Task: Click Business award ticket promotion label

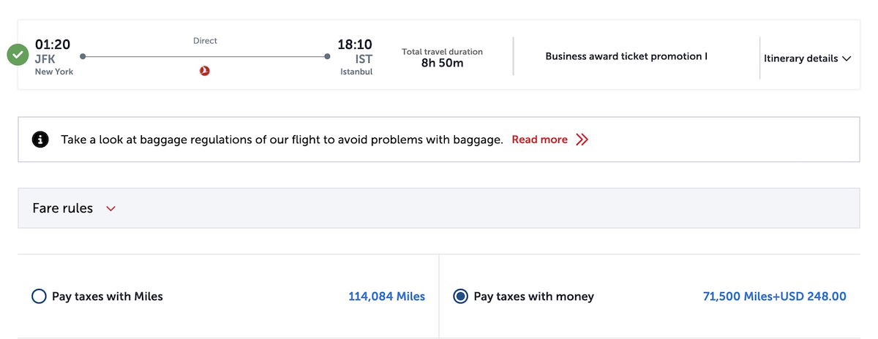Action: click(626, 56)
